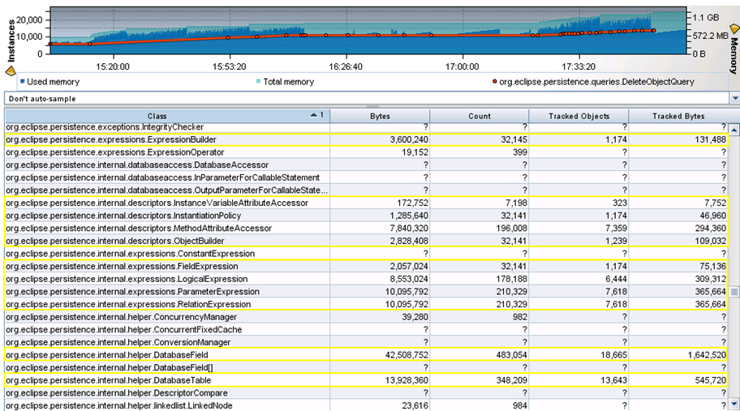Click the last red data point on graph
Screen dimensions: 740x411
click(x=653, y=31)
